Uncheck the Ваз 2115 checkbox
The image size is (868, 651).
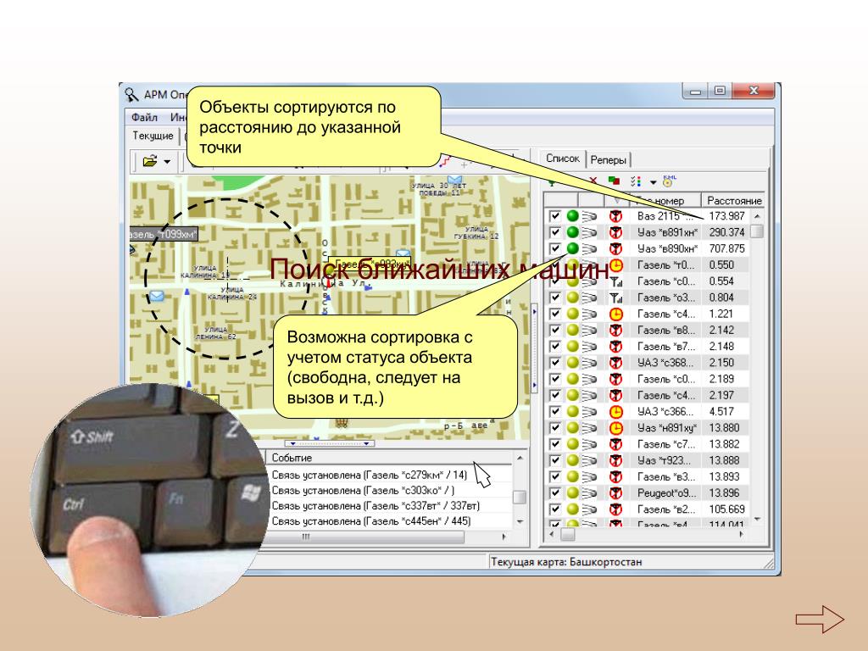tap(554, 216)
